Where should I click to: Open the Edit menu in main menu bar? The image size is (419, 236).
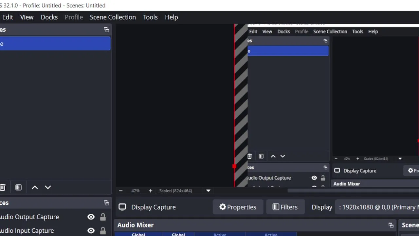click(8, 17)
